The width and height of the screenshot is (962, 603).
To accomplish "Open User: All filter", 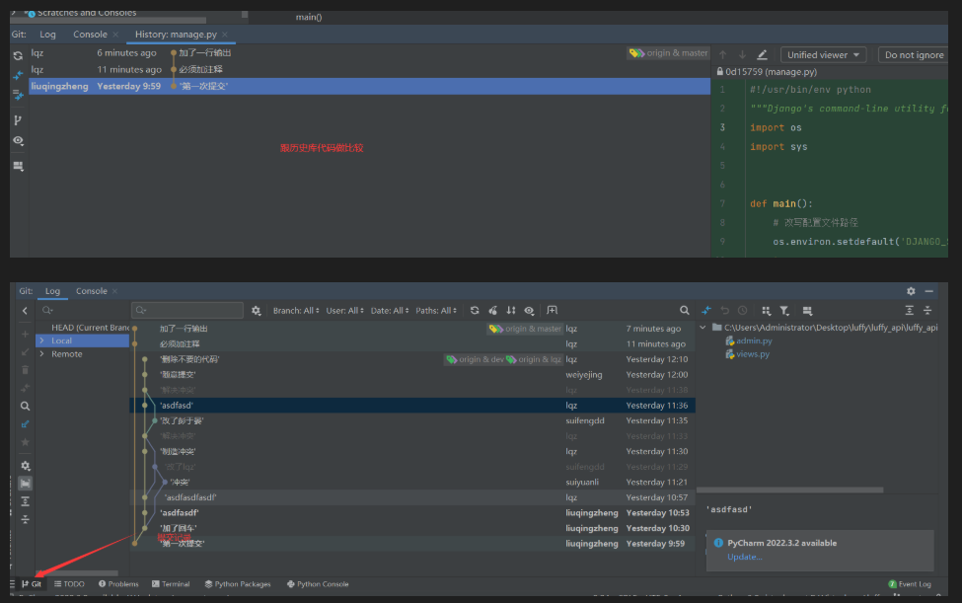I will coord(344,311).
